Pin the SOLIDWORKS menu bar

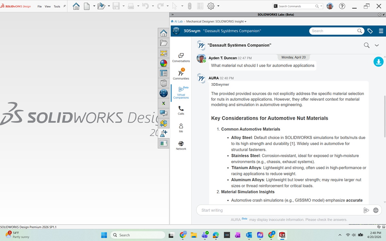[65, 6]
